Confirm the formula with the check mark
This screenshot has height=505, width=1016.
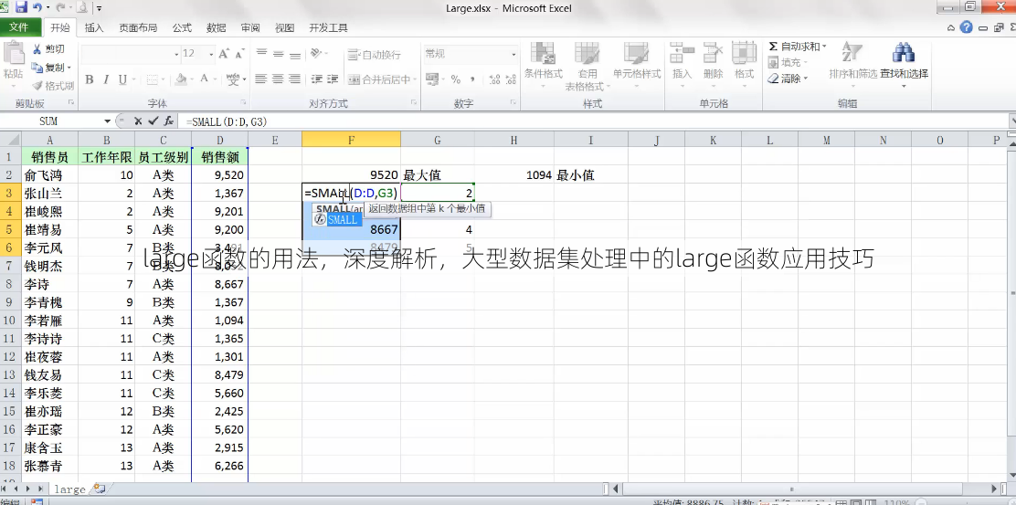153,121
